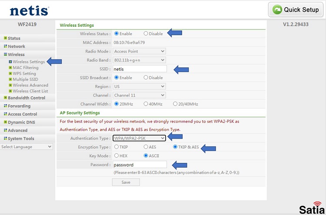Click the icon next to MAC Filtering
This screenshot has width=326, height=215.
[x=10, y=67]
